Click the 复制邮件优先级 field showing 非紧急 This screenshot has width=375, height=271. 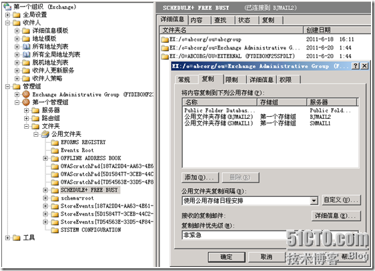tap(270, 235)
